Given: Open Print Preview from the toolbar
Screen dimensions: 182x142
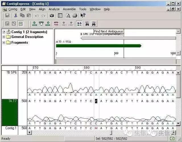Looking at the screenshot, I should 68,15.
